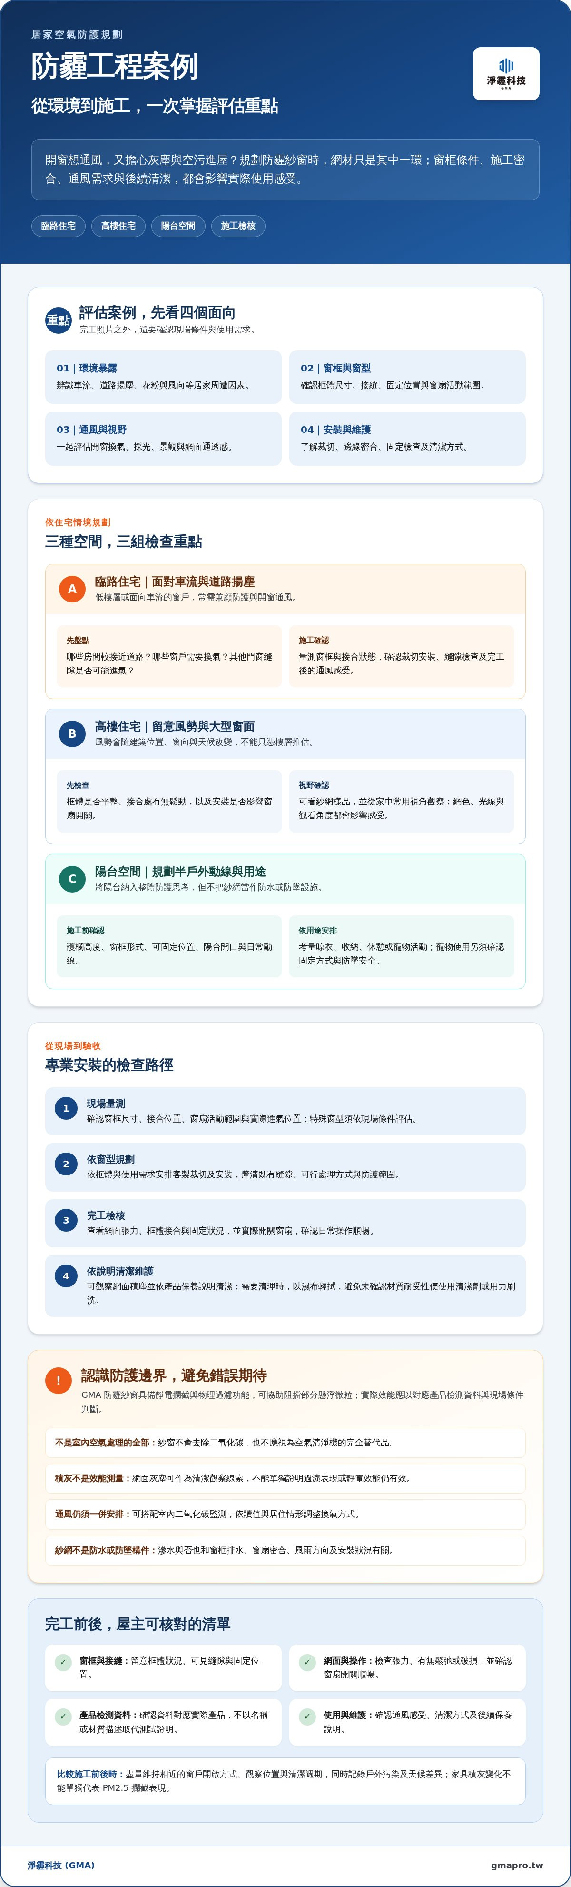
Task: Click the 依用途安排 card under 陽台空間
Action: click(401, 946)
